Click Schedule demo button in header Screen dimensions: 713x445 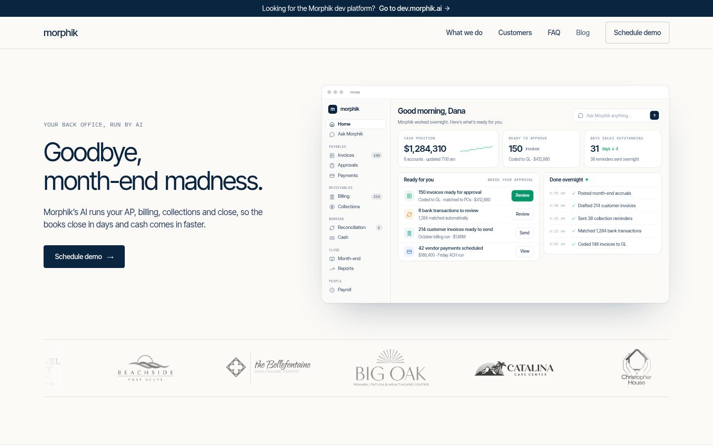[637, 33]
